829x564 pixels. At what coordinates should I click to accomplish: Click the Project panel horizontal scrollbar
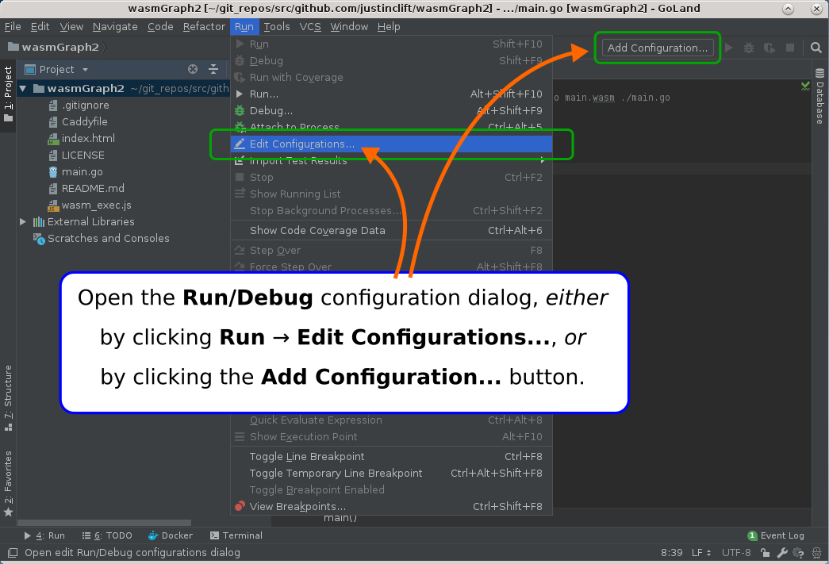pos(104,523)
